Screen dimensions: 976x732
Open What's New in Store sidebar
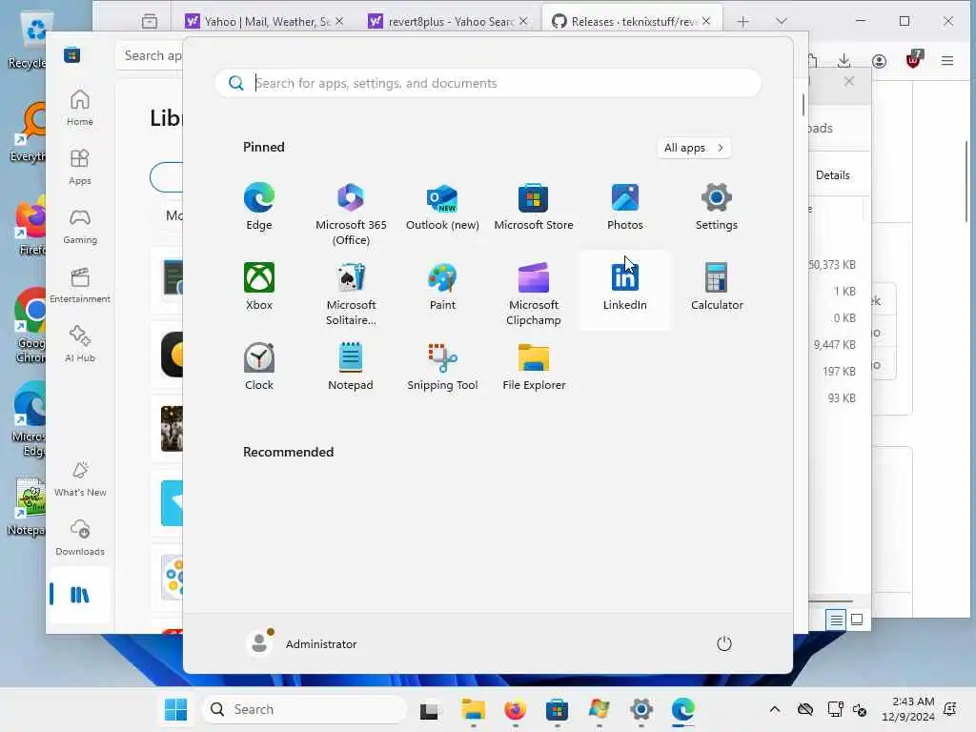pyautogui.click(x=80, y=478)
